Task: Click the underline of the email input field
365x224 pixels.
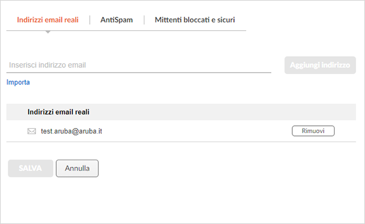Action: pyautogui.click(x=139, y=73)
